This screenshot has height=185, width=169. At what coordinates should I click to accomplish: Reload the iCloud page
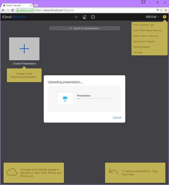pyautogui.click(x=13, y=10)
